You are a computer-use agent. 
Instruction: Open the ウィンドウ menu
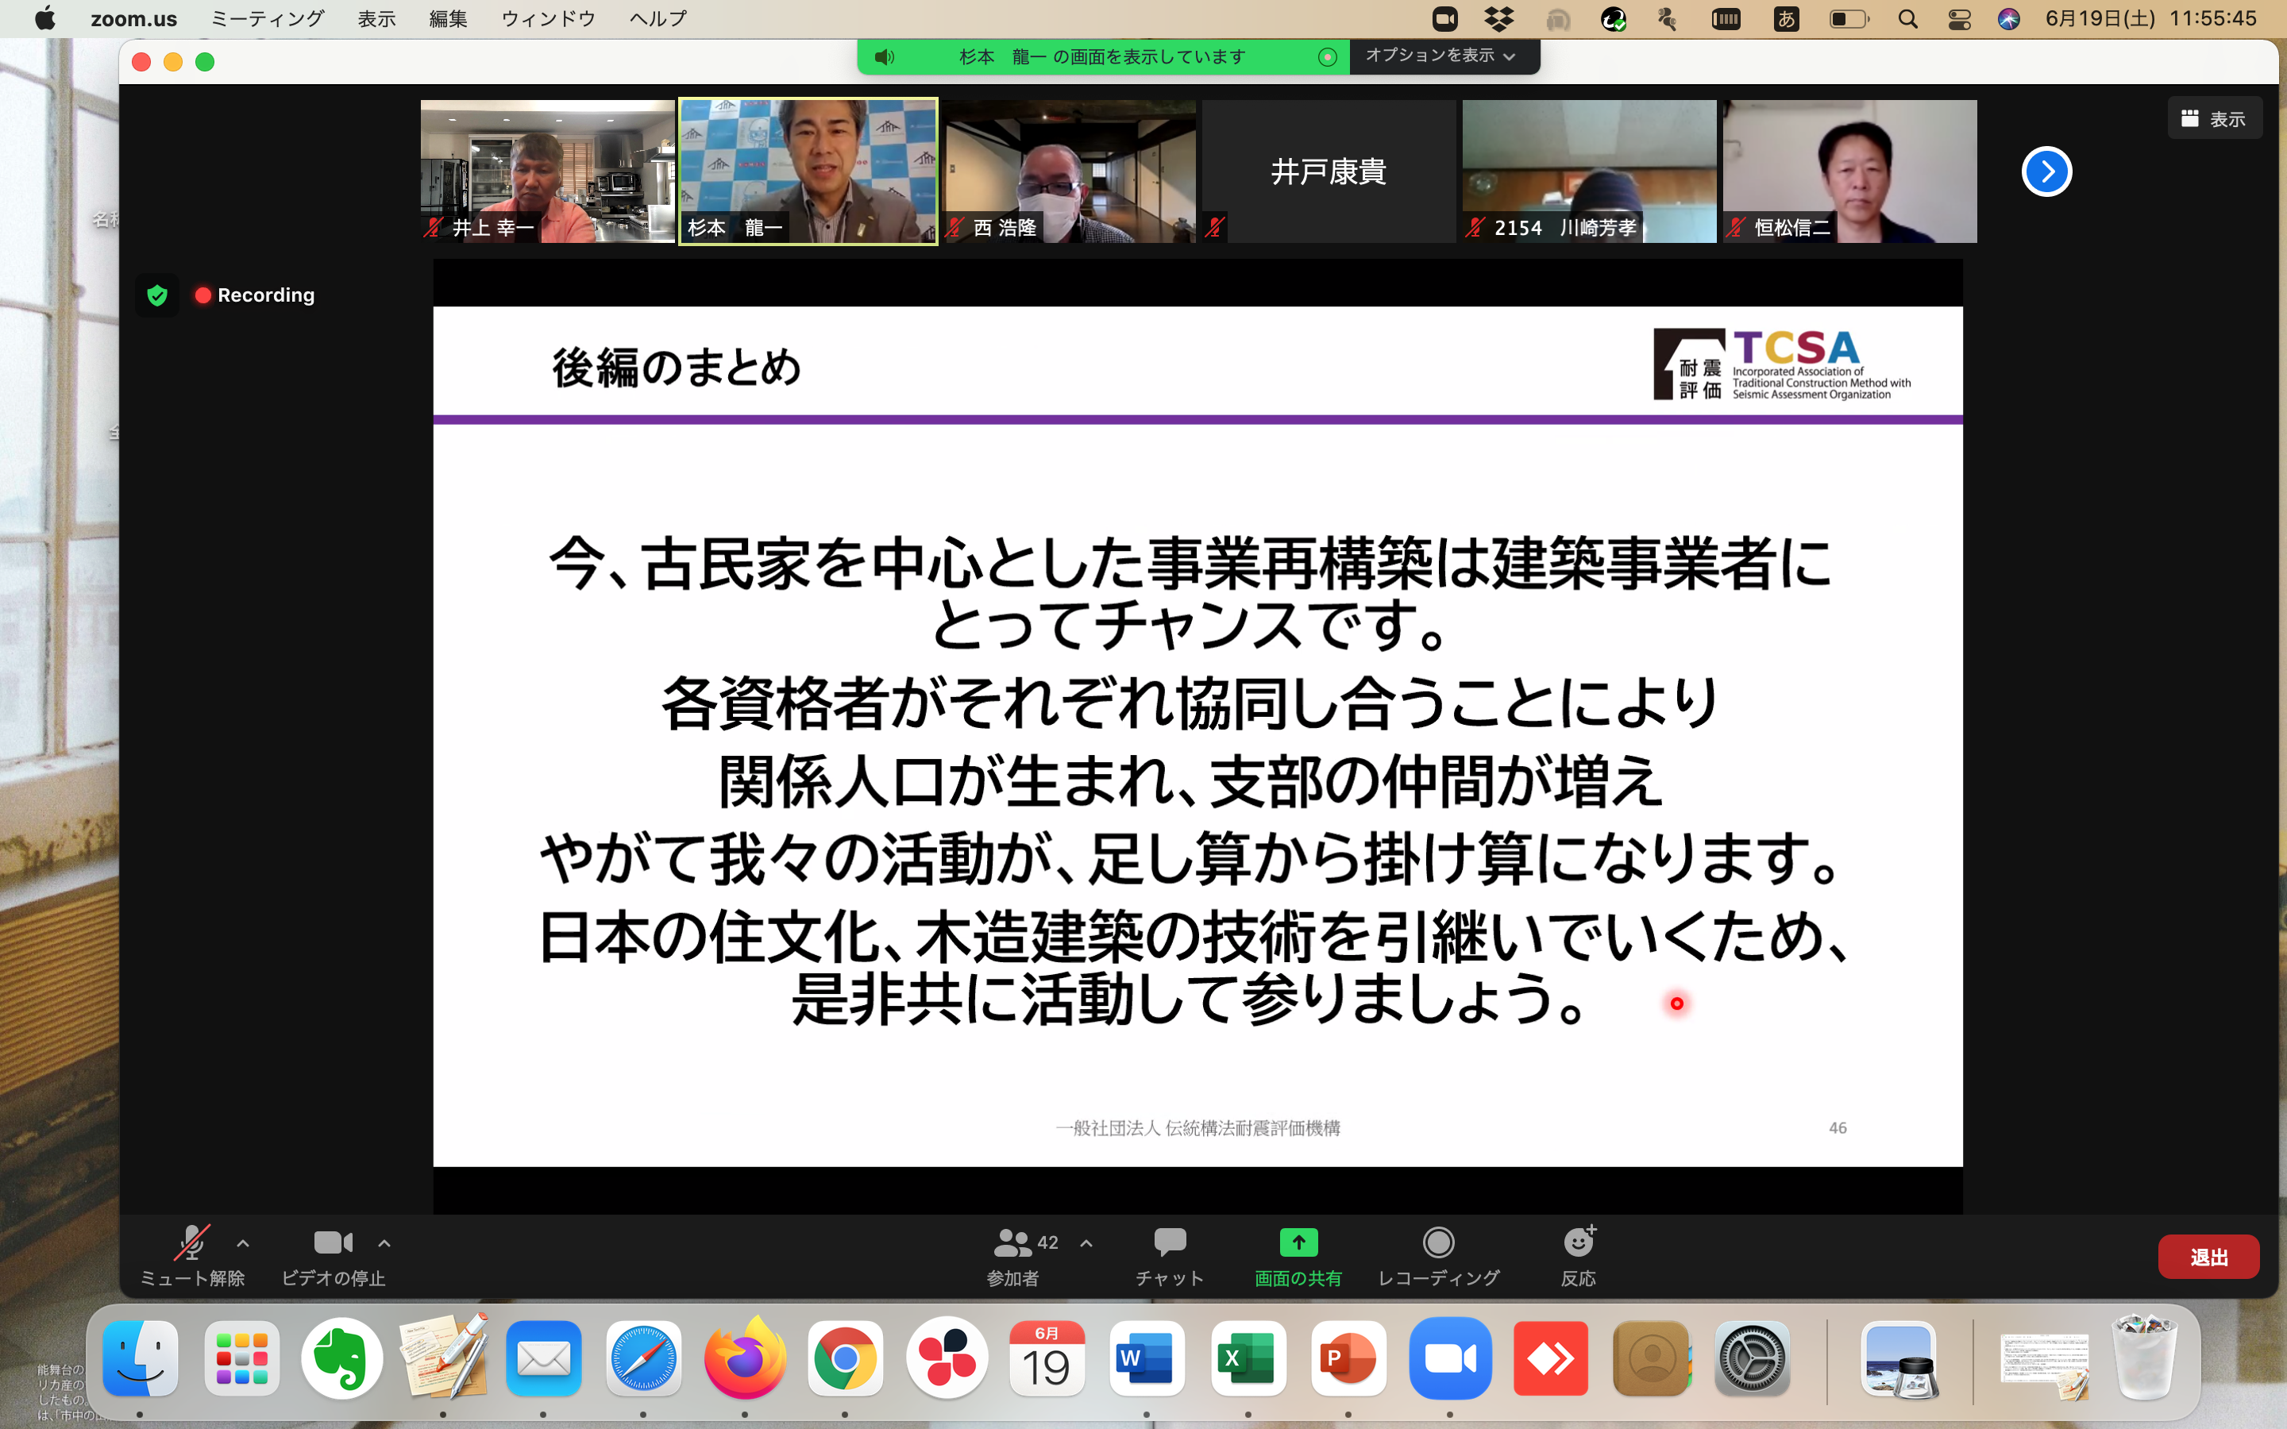coord(548,19)
